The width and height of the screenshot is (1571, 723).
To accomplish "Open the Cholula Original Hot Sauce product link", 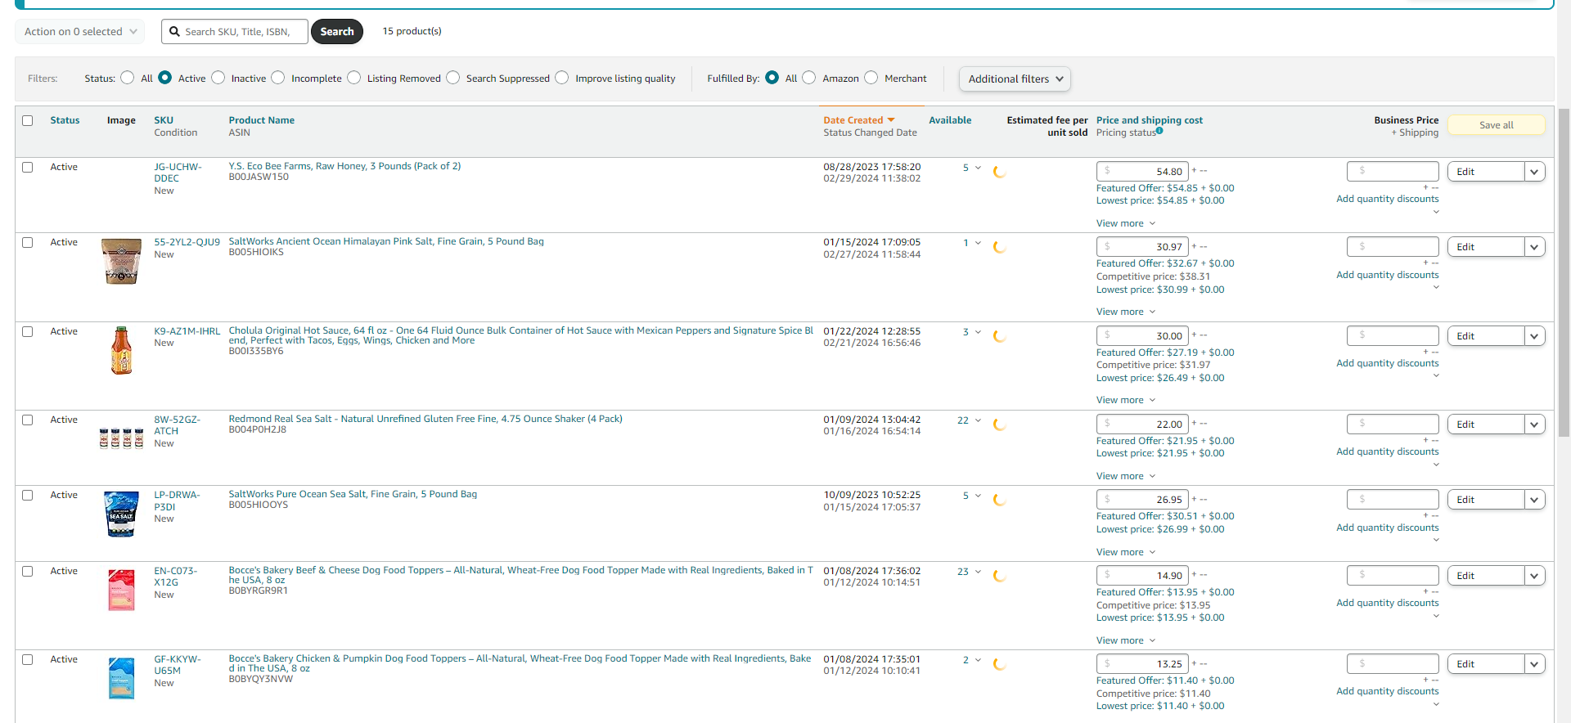I will 520,335.
